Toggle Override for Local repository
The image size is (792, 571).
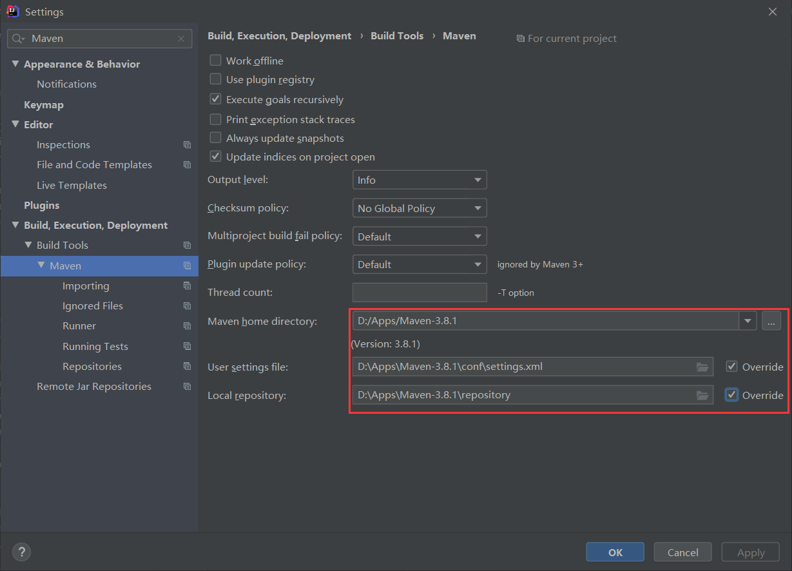(x=731, y=395)
